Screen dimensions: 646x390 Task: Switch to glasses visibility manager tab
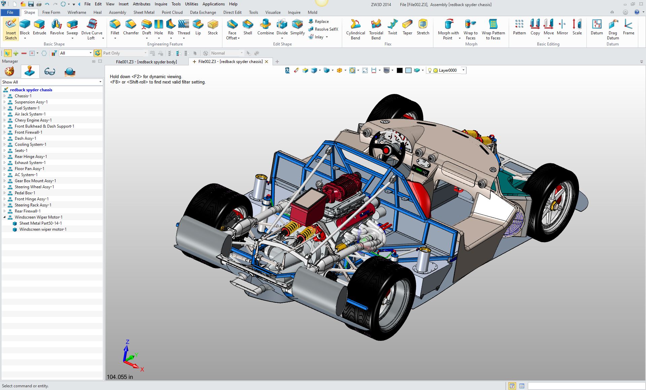click(x=49, y=71)
